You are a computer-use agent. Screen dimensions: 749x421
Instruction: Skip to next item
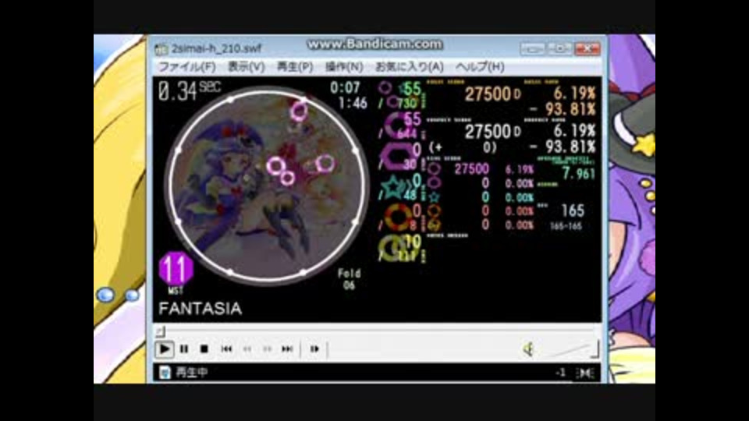[x=287, y=349]
